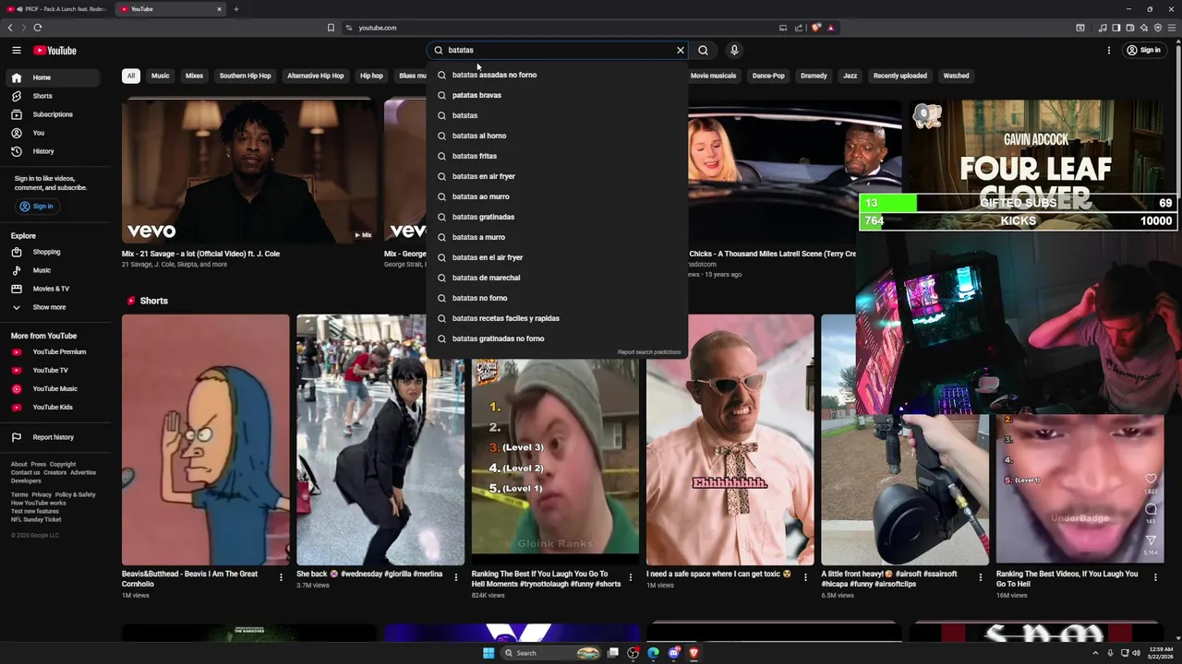Choose suggestion 'batatas en air fryer'
Screen dimensions: 1182x664
coord(558,176)
